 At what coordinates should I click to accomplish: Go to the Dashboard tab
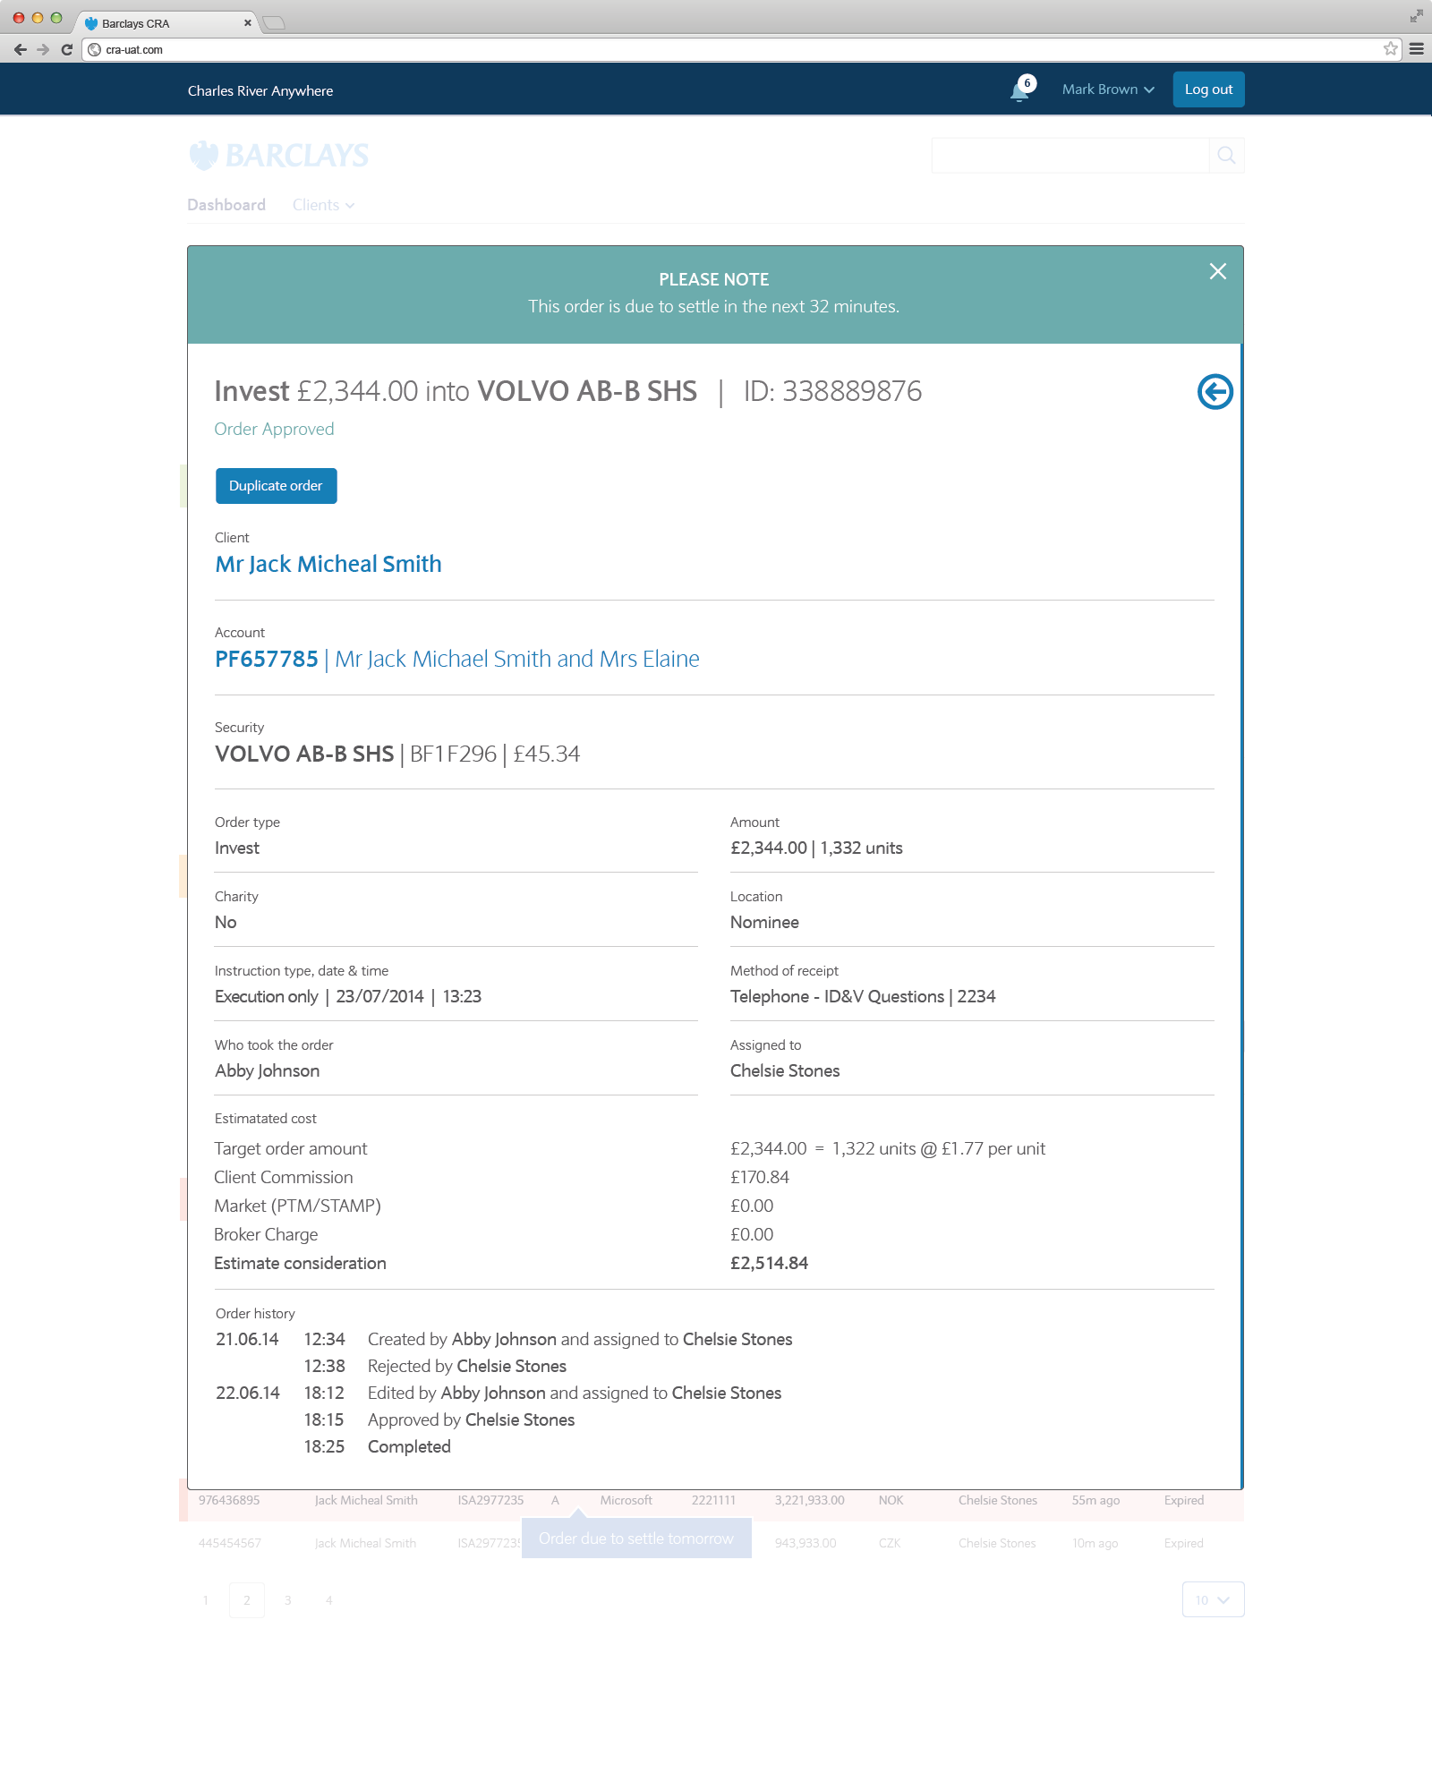[226, 205]
